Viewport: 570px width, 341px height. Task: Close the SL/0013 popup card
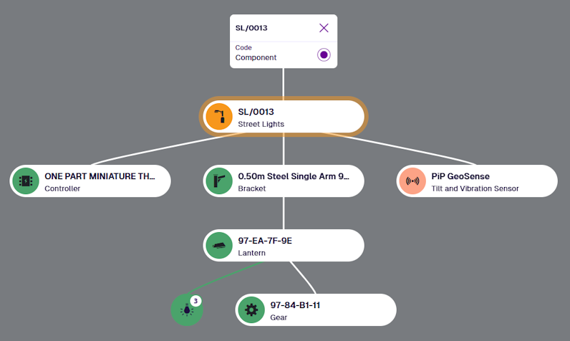tap(324, 28)
